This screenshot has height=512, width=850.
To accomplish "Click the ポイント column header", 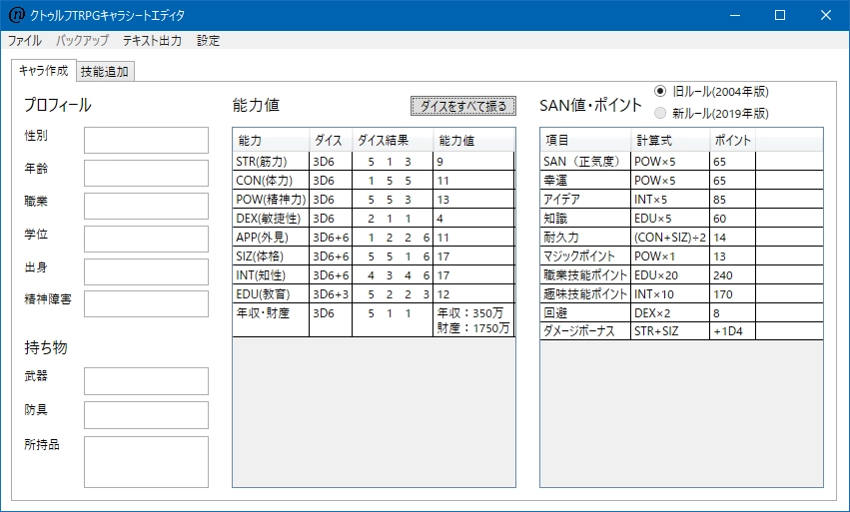I will tap(733, 141).
